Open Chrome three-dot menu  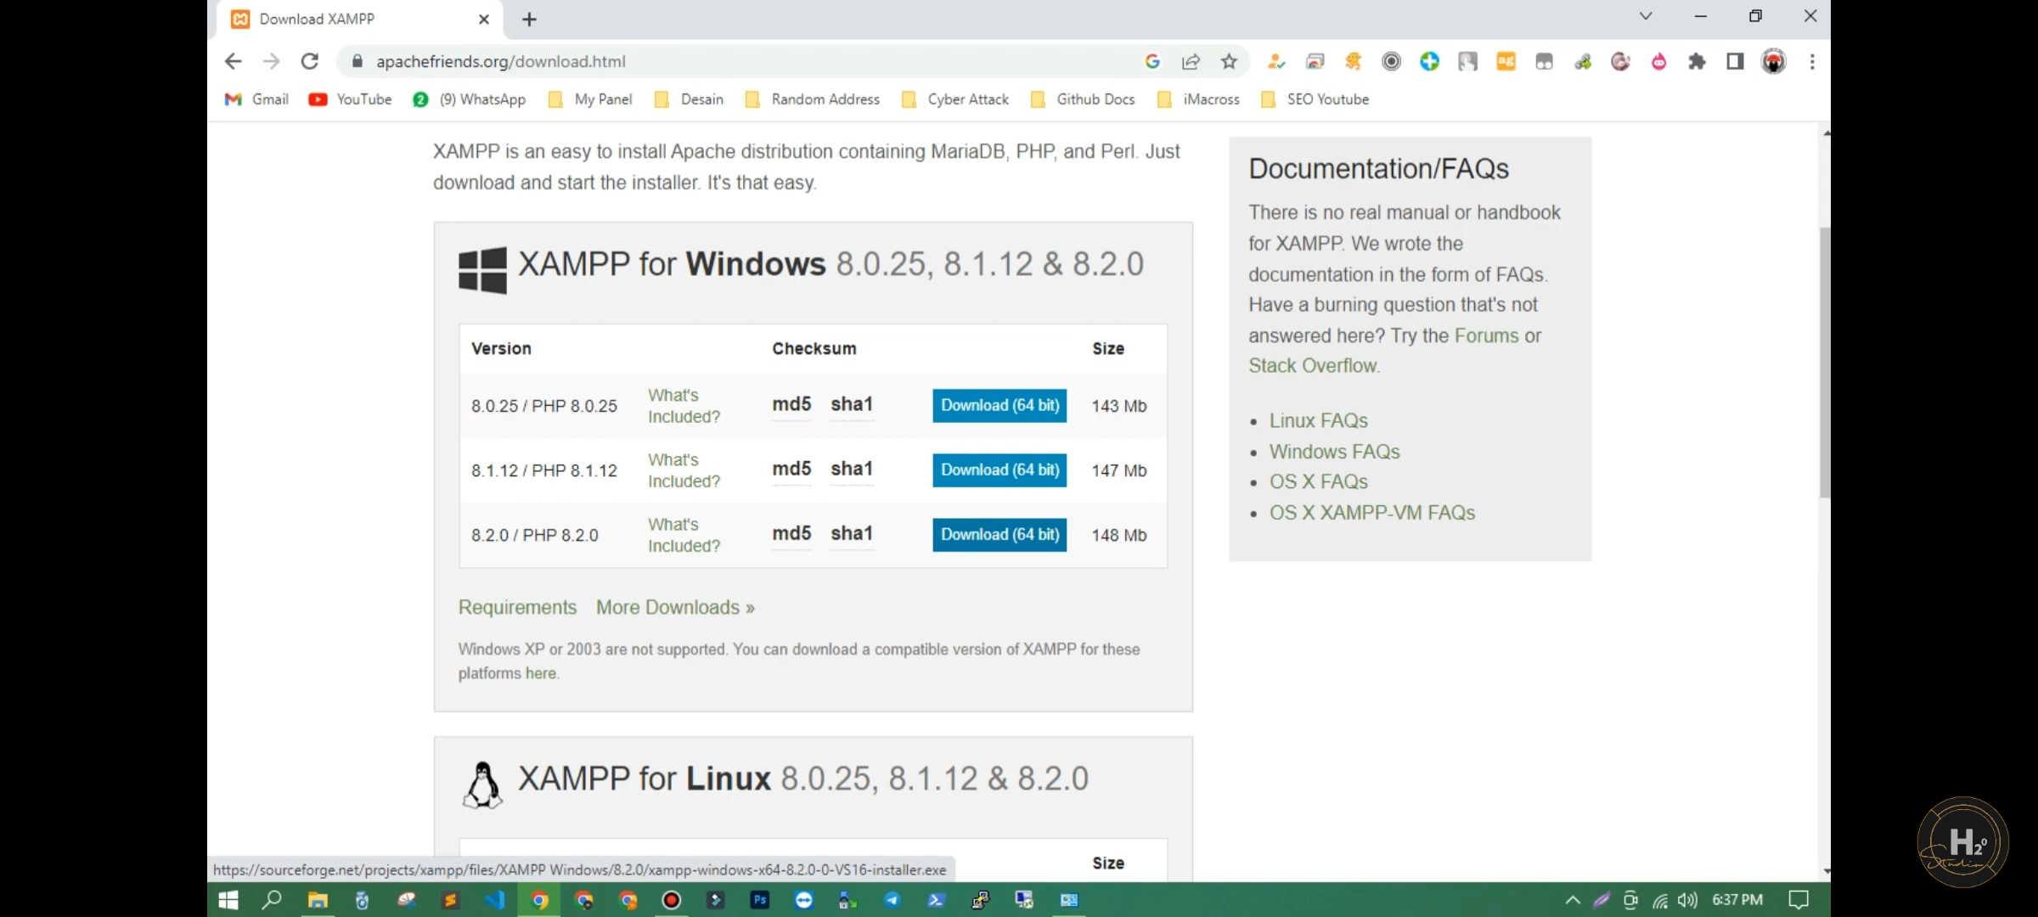[x=1812, y=61]
